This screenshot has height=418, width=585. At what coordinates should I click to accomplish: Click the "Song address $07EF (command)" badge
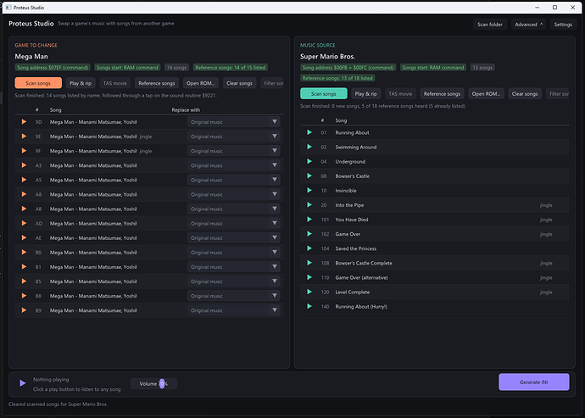point(53,68)
